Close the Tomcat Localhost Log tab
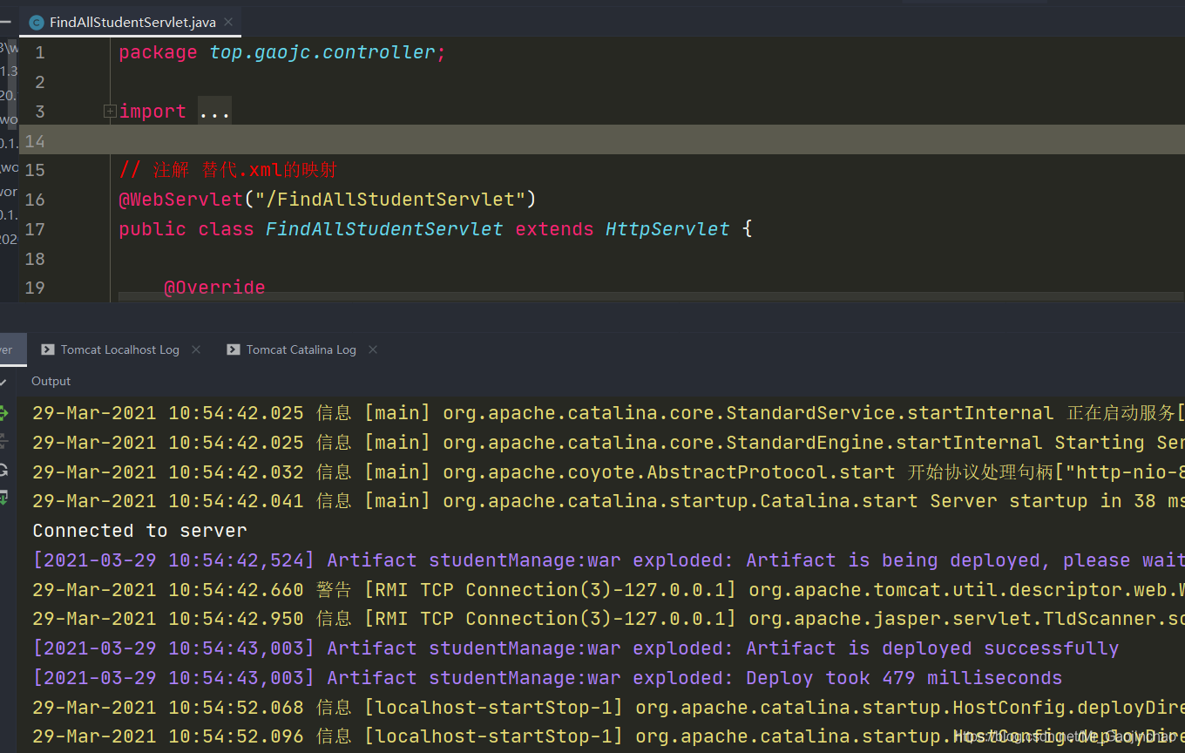This screenshot has width=1185, height=753. (196, 349)
